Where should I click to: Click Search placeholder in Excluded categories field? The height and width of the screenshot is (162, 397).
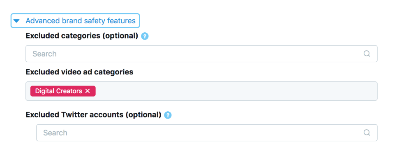(44, 54)
